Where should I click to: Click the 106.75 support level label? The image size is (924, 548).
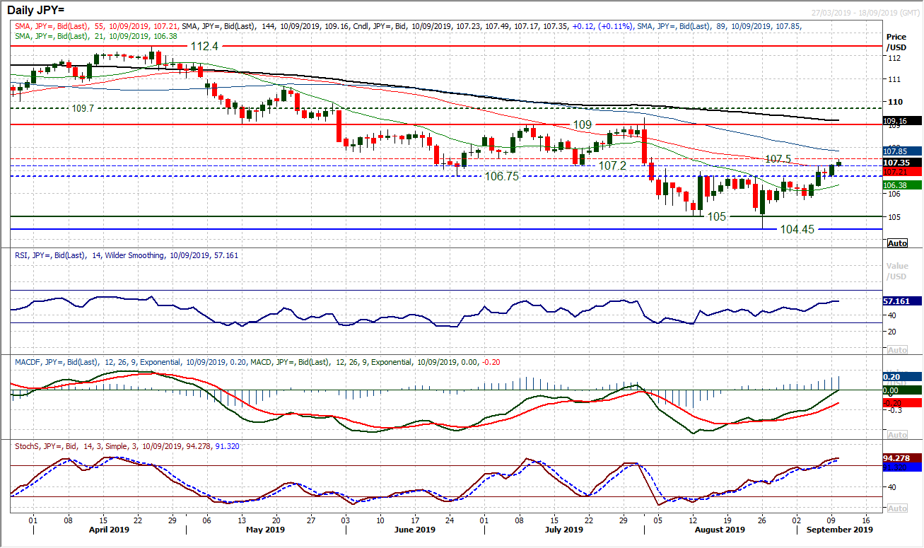[501, 176]
